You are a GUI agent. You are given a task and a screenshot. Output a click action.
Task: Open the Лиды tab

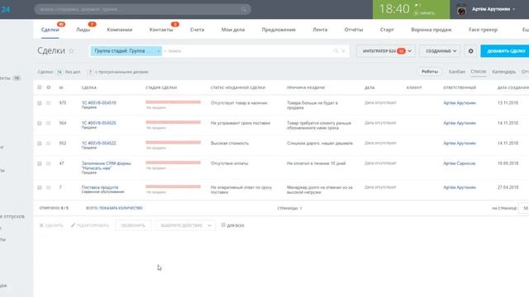coord(83,30)
